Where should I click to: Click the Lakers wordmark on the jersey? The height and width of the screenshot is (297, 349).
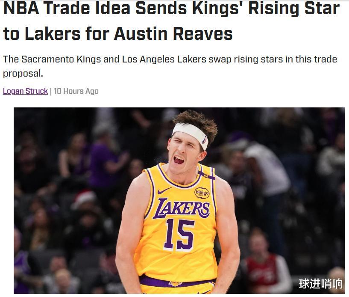click(x=182, y=208)
